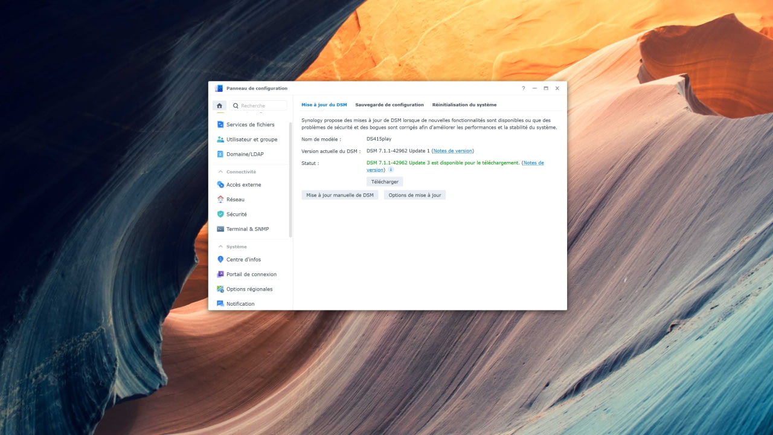This screenshot has width=773, height=435.
Task: Click Mise à jour manuelle de DSM
Action: tap(339, 195)
